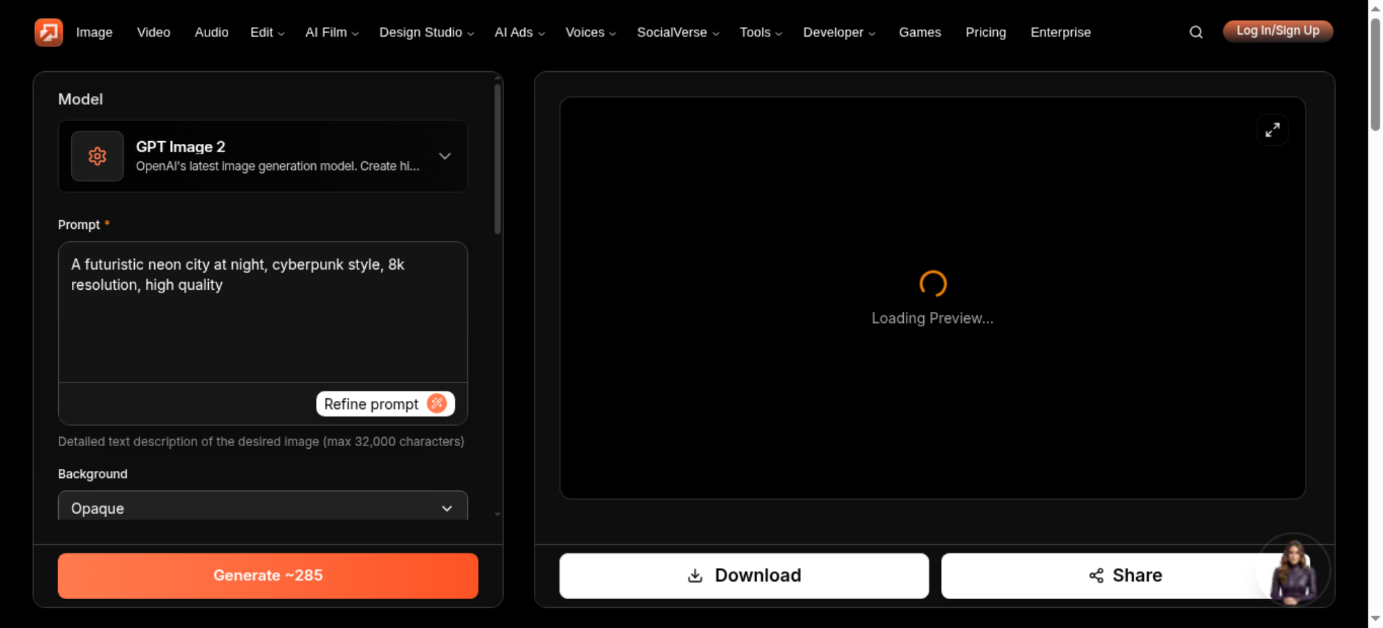Click inside the prompt text area
The height and width of the screenshot is (628, 1383).
pyautogui.click(x=263, y=312)
